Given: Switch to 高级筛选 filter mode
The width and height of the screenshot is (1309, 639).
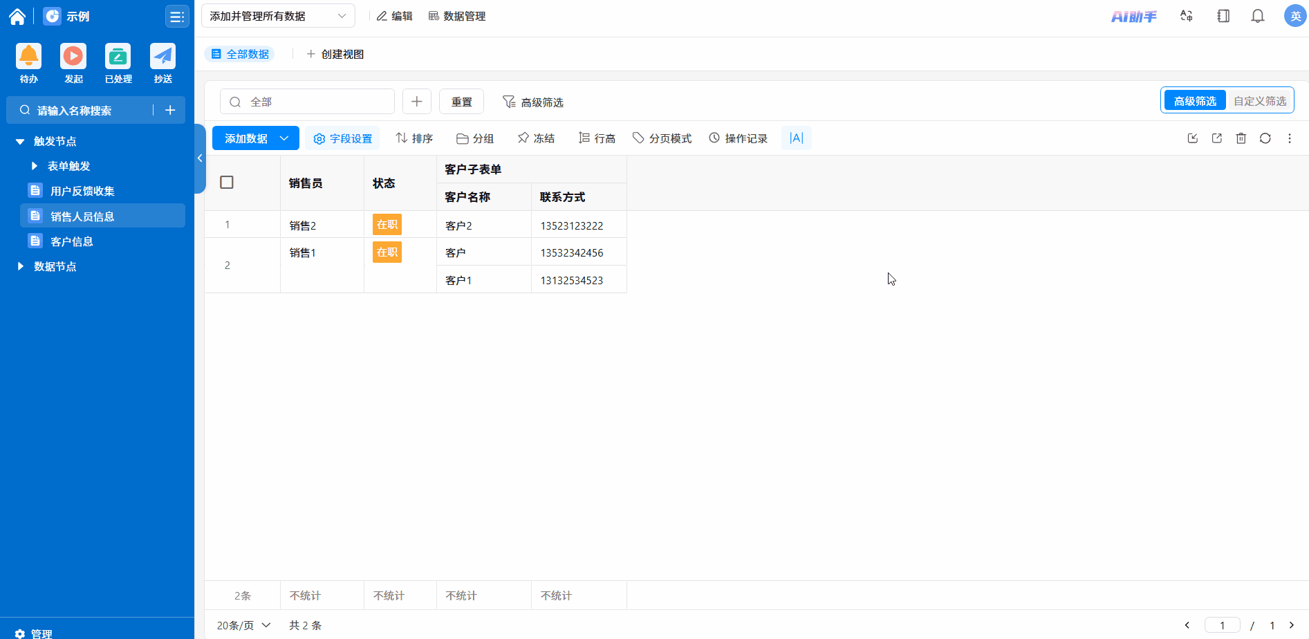Looking at the screenshot, I should (x=1195, y=101).
